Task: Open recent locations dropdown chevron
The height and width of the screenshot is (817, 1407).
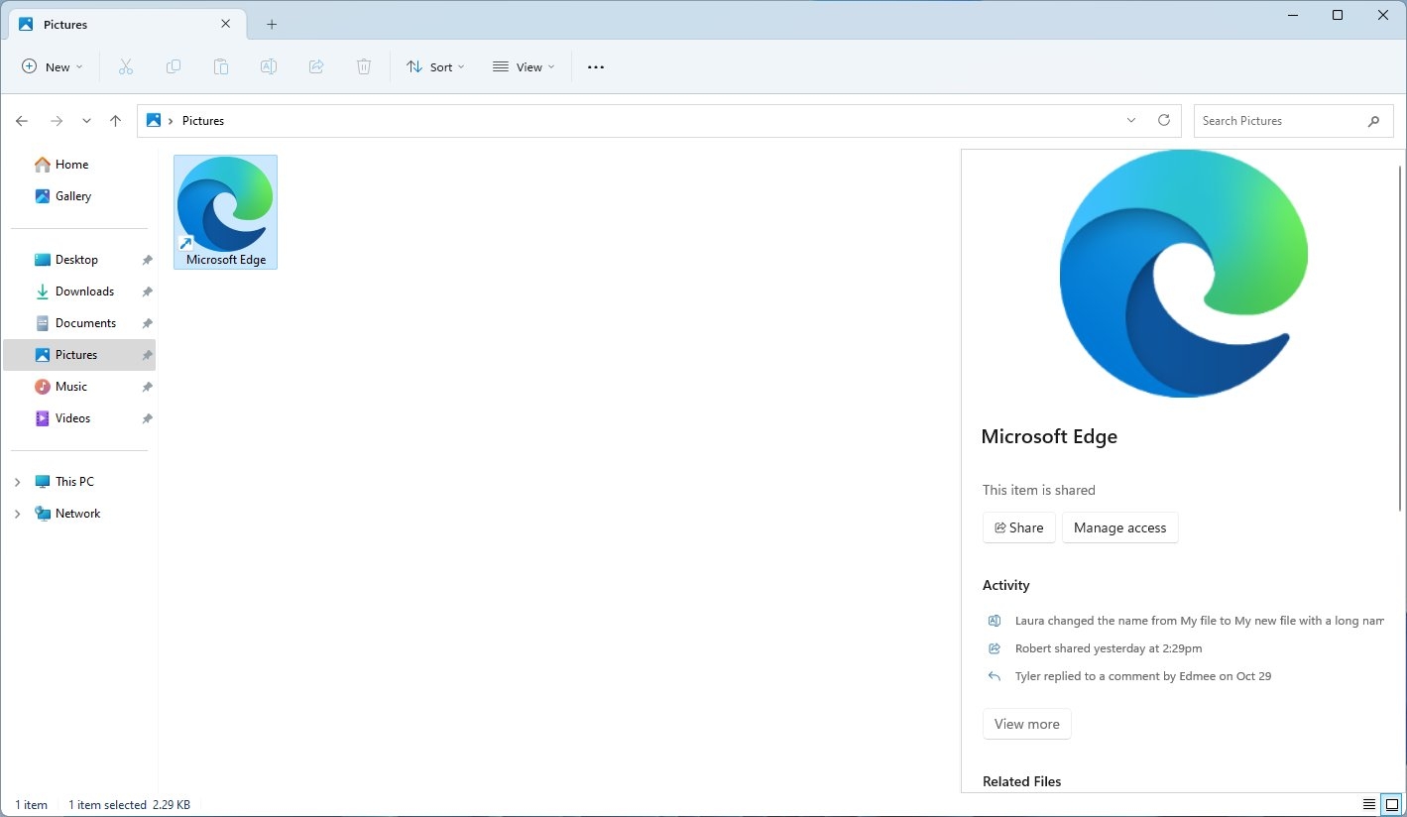Action: (86, 121)
